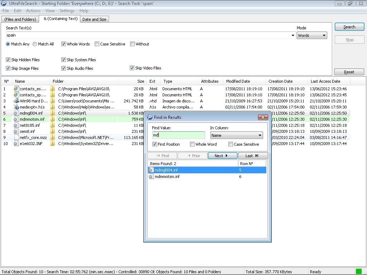Click the folder icon in row 3

coord(53,101)
